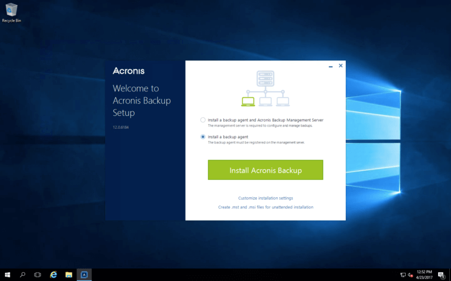Open the network status tray icon
This screenshot has width=451, height=281.
(x=403, y=275)
